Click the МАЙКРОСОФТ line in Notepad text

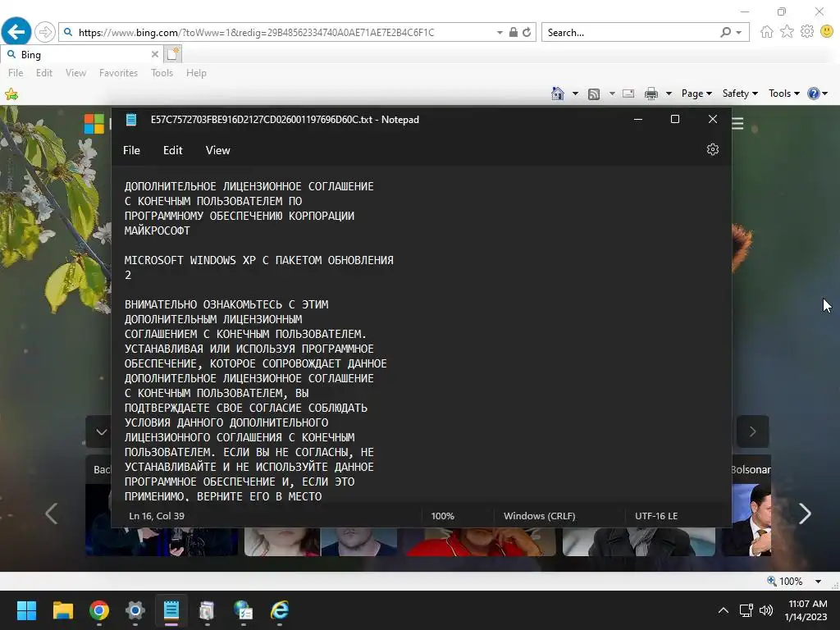[x=157, y=231]
